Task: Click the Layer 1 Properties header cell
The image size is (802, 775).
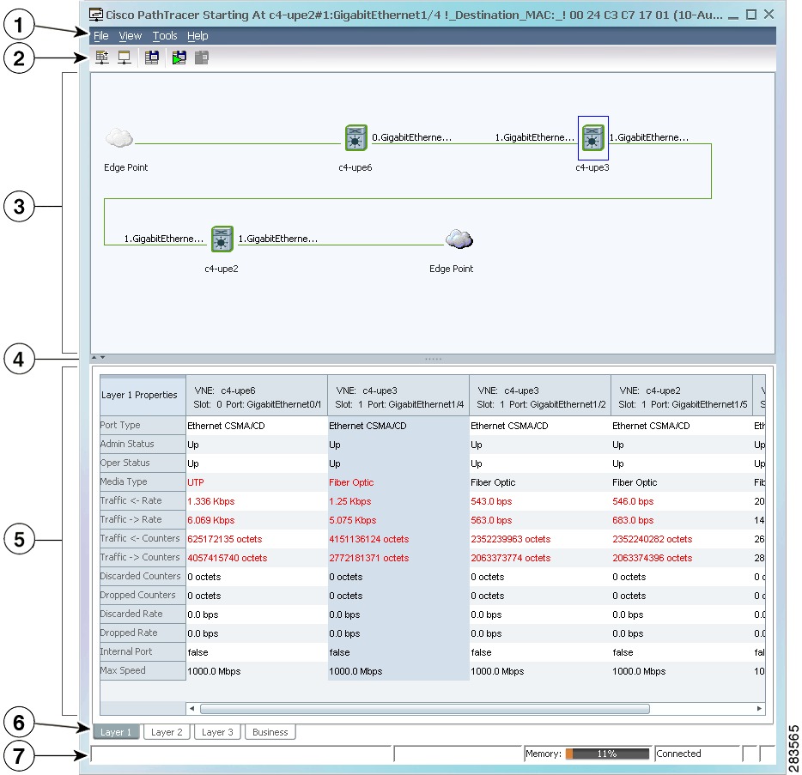Action: tap(143, 395)
